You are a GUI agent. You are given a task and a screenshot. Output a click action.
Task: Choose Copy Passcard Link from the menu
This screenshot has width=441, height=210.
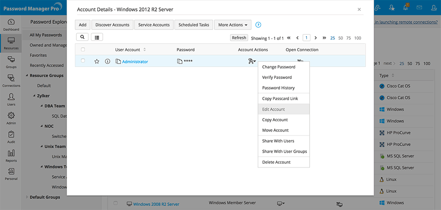tap(284, 98)
